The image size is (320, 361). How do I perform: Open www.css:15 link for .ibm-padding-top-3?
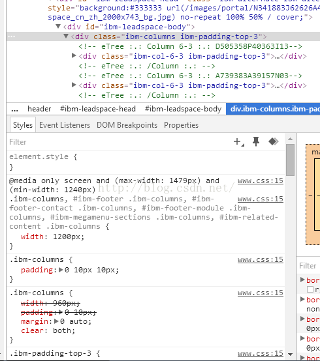click(261, 353)
